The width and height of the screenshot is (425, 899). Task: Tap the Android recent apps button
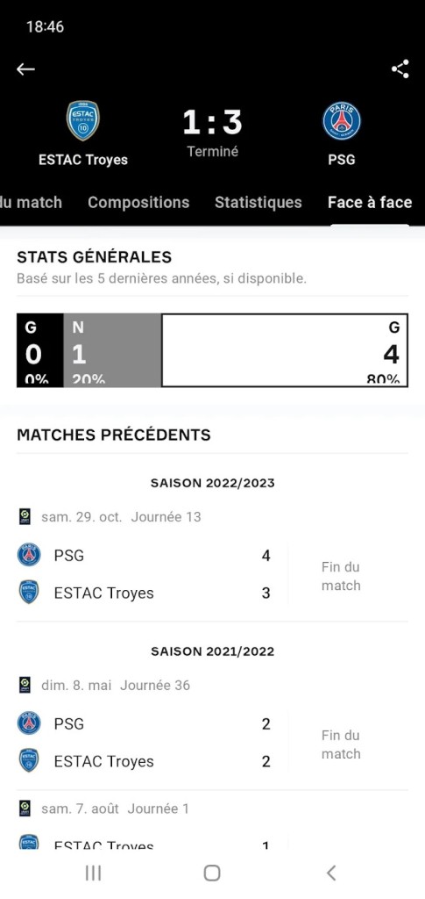(x=93, y=873)
